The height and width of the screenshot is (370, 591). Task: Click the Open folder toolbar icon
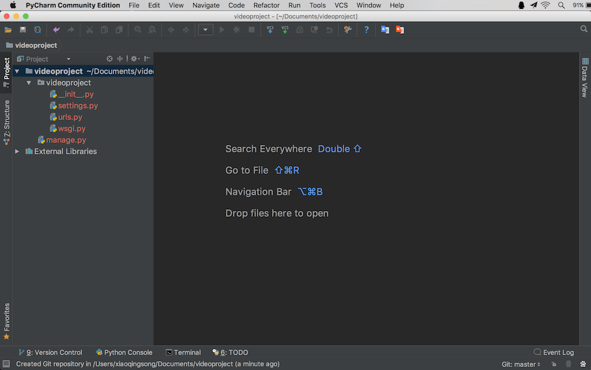[8, 30]
